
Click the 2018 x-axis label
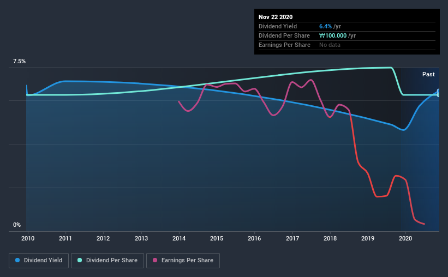coord(330,238)
